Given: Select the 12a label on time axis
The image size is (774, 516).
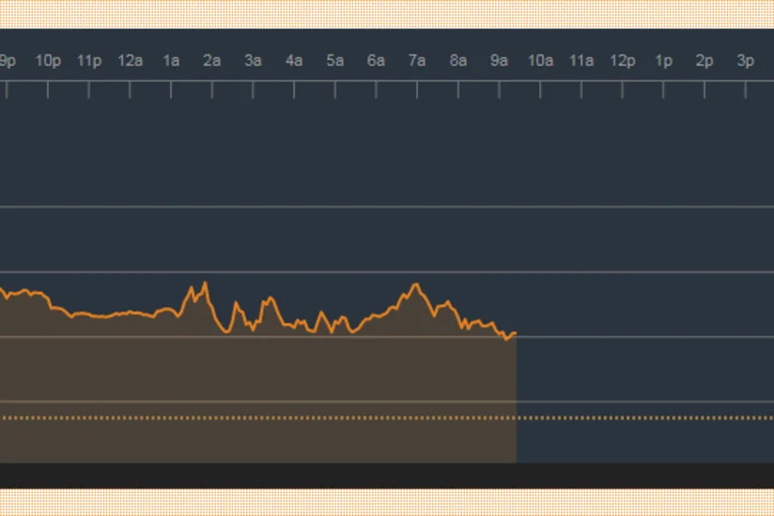Looking at the screenshot, I should coord(130,61).
